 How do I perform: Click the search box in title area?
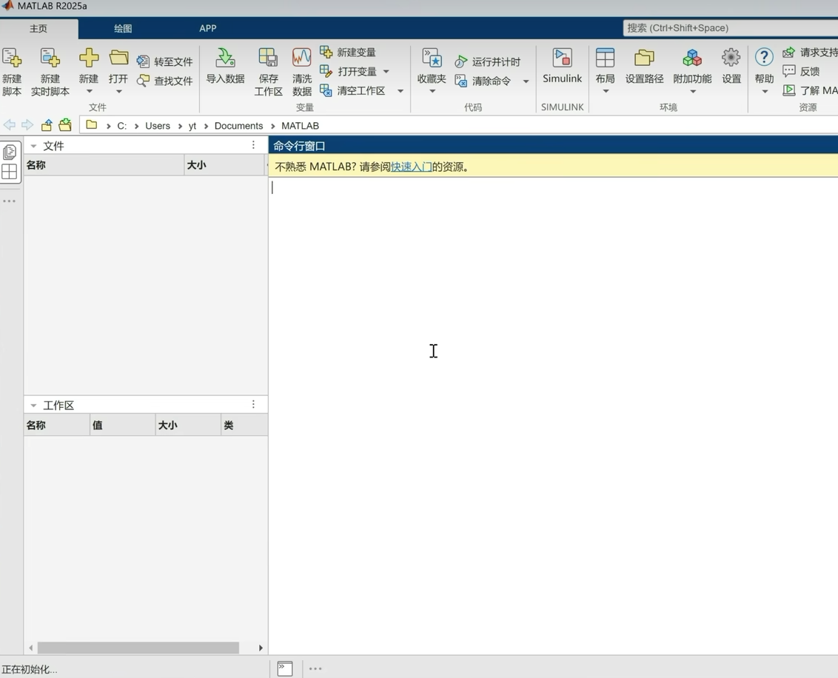pos(730,28)
